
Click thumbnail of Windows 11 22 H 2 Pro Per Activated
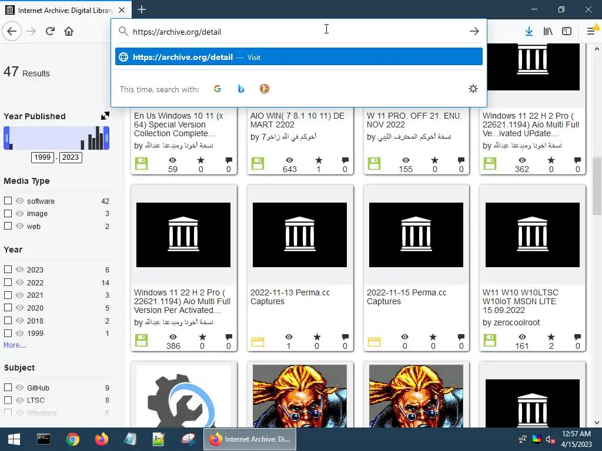pyautogui.click(x=183, y=235)
